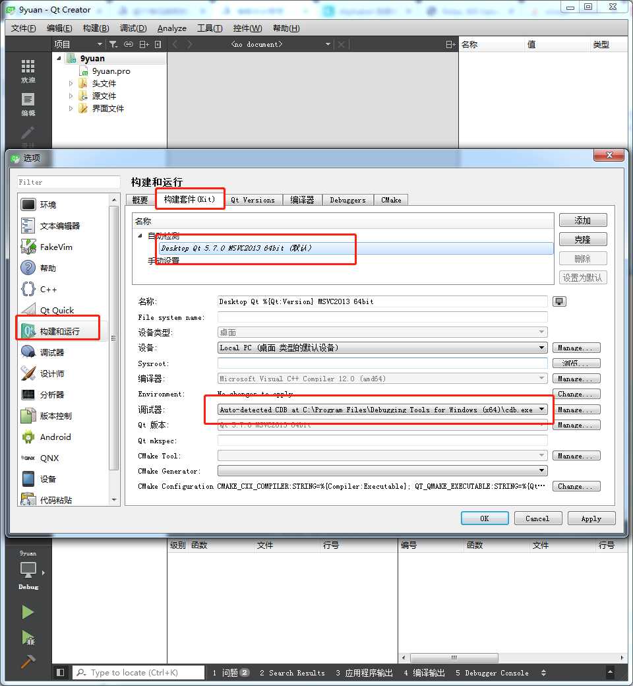Expand the 界面文件 folder
The image size is (633, 686).
71,108
